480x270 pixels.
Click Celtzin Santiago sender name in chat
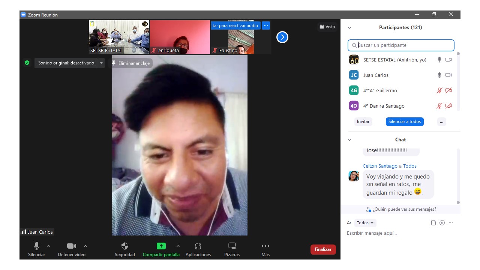pos(380,166)
